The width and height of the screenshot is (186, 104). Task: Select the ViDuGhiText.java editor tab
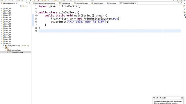click(128, 3)
